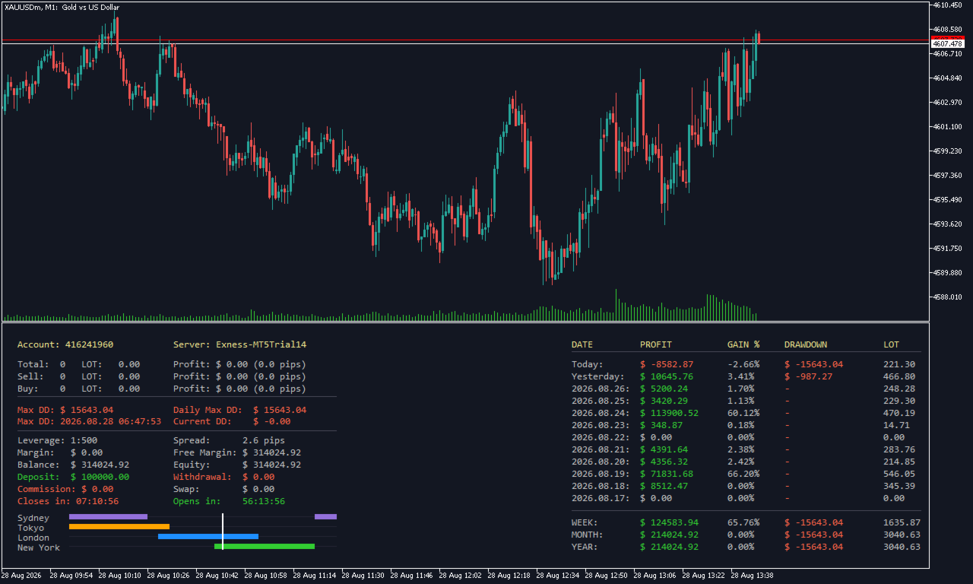Screen dimensions: 973x584
Task: Click the 4589.880 price axis label
Action: coord(947,273)
